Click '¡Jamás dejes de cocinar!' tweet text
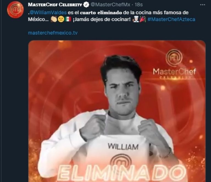 [102, 20]
